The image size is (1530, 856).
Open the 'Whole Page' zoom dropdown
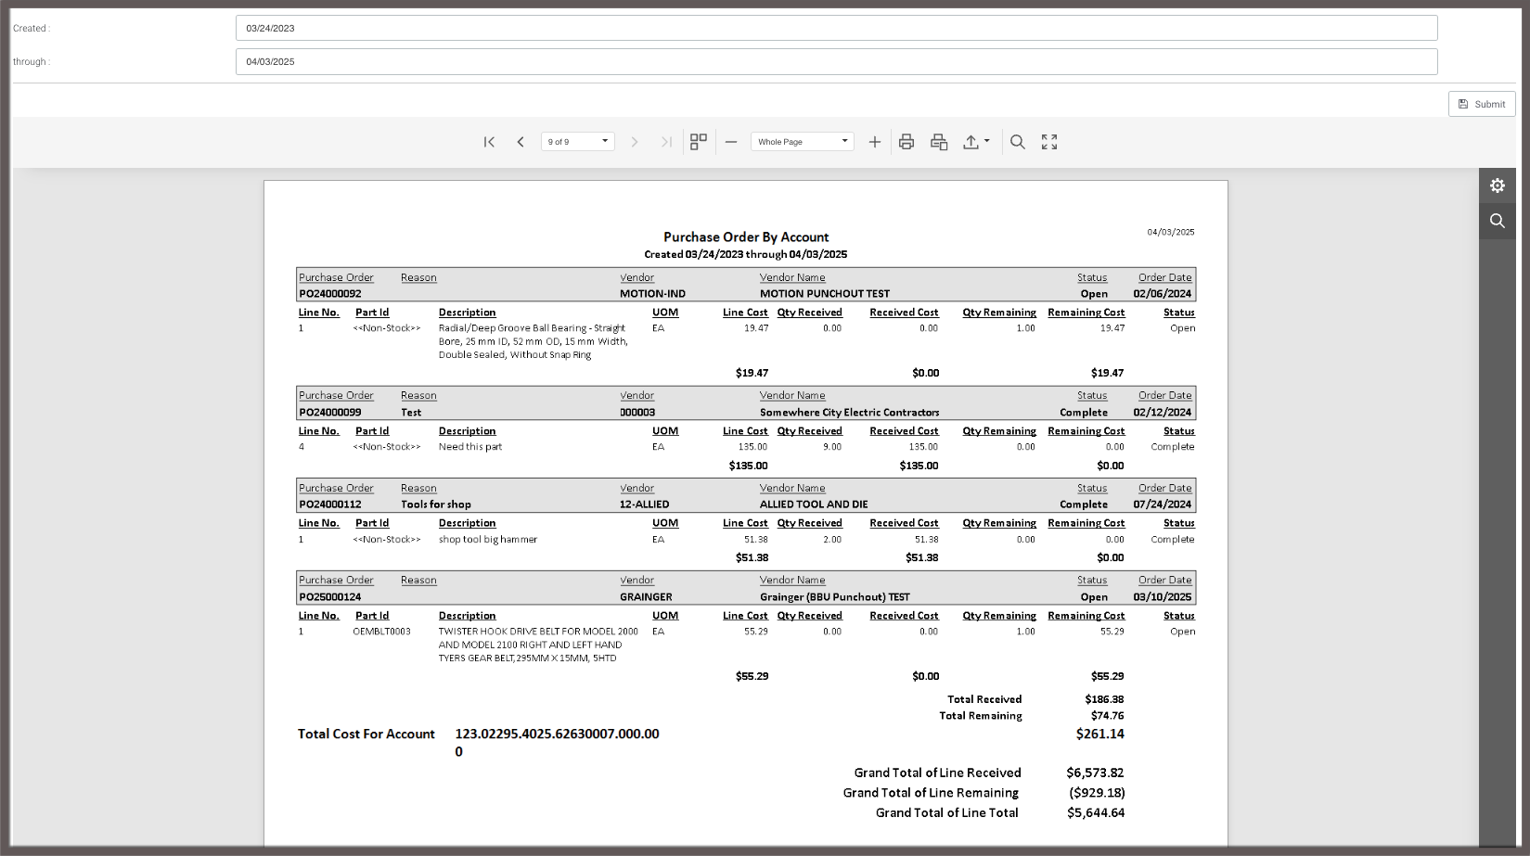803,142
